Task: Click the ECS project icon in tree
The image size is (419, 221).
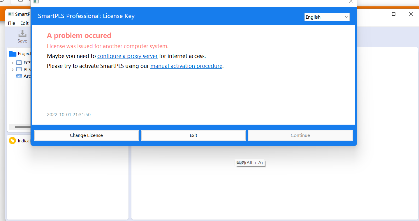Action: pyautogui.click(x=19, y=63)
